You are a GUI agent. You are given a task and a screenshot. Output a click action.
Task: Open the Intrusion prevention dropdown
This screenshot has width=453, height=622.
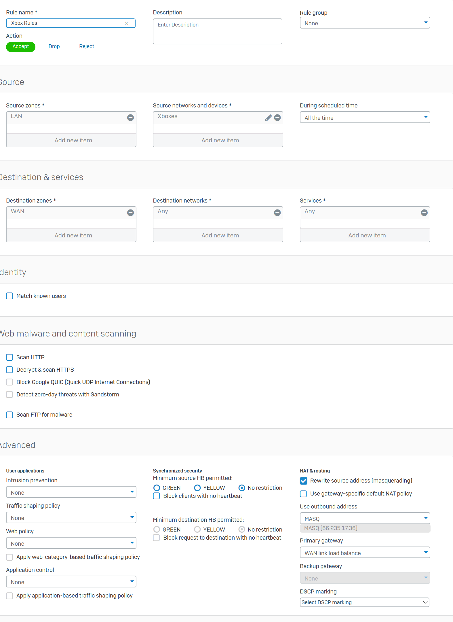pos(71,492)
